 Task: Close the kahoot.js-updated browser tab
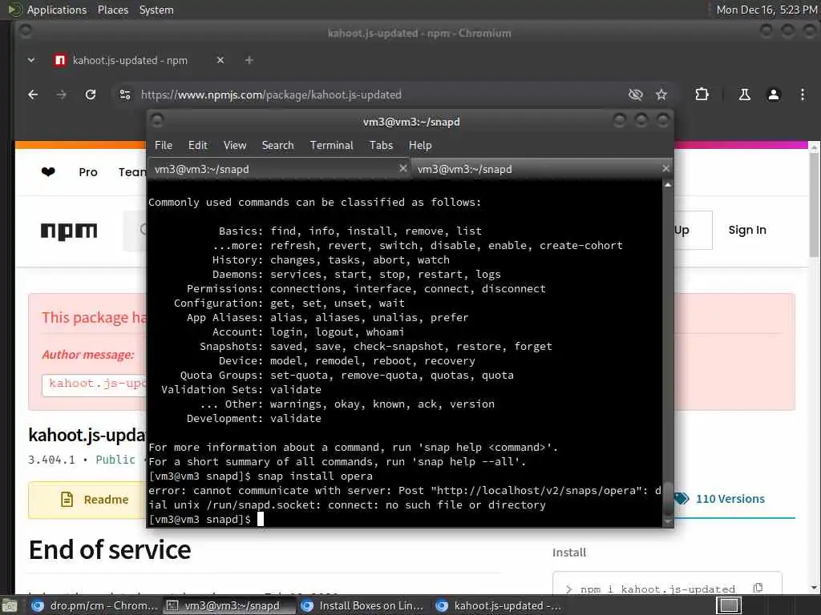220,60
